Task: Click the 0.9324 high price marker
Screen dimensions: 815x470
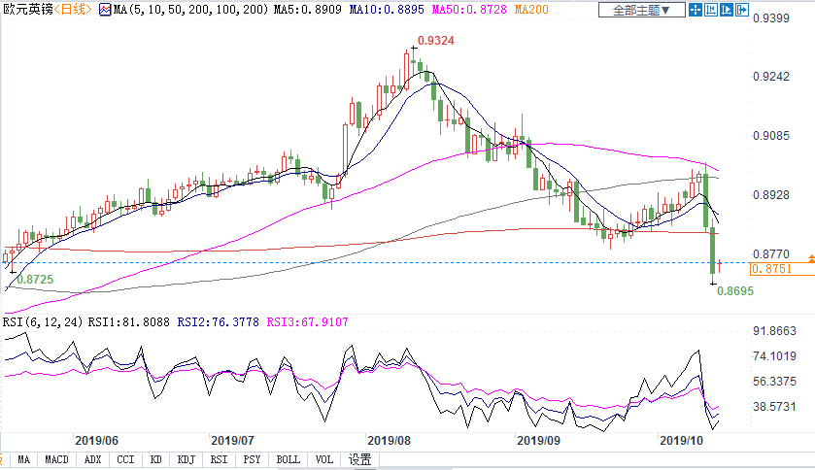Action: (433, 41)
